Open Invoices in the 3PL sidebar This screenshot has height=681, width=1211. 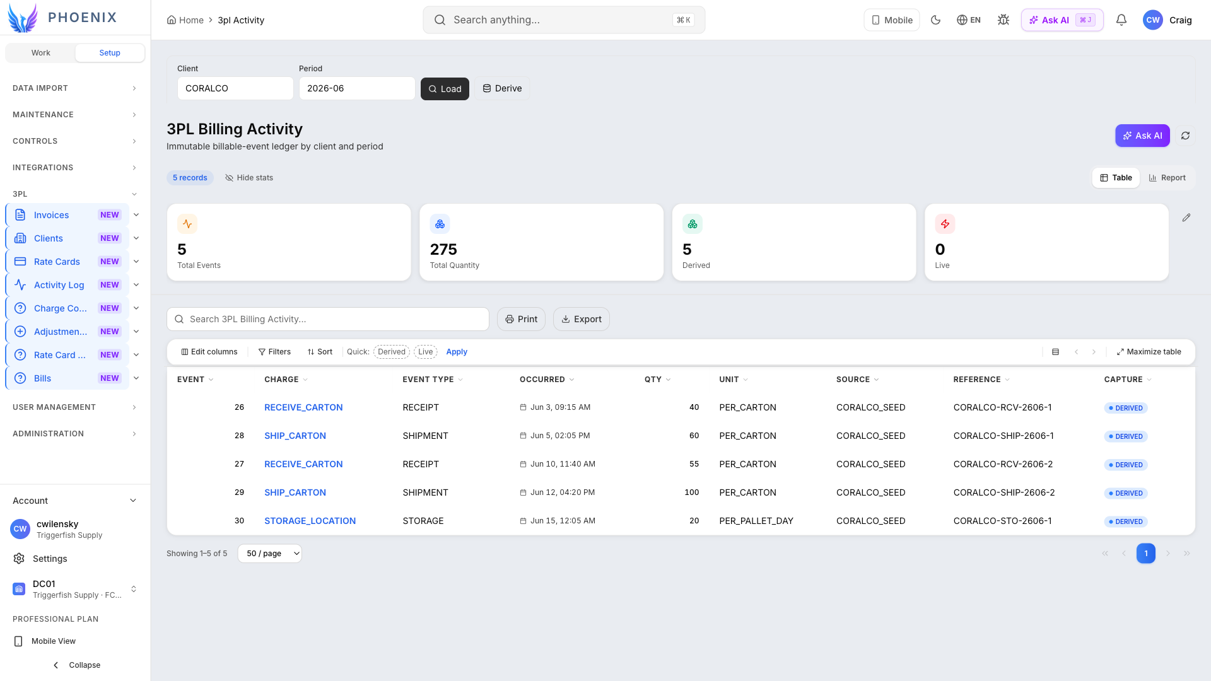pos(67,215)
